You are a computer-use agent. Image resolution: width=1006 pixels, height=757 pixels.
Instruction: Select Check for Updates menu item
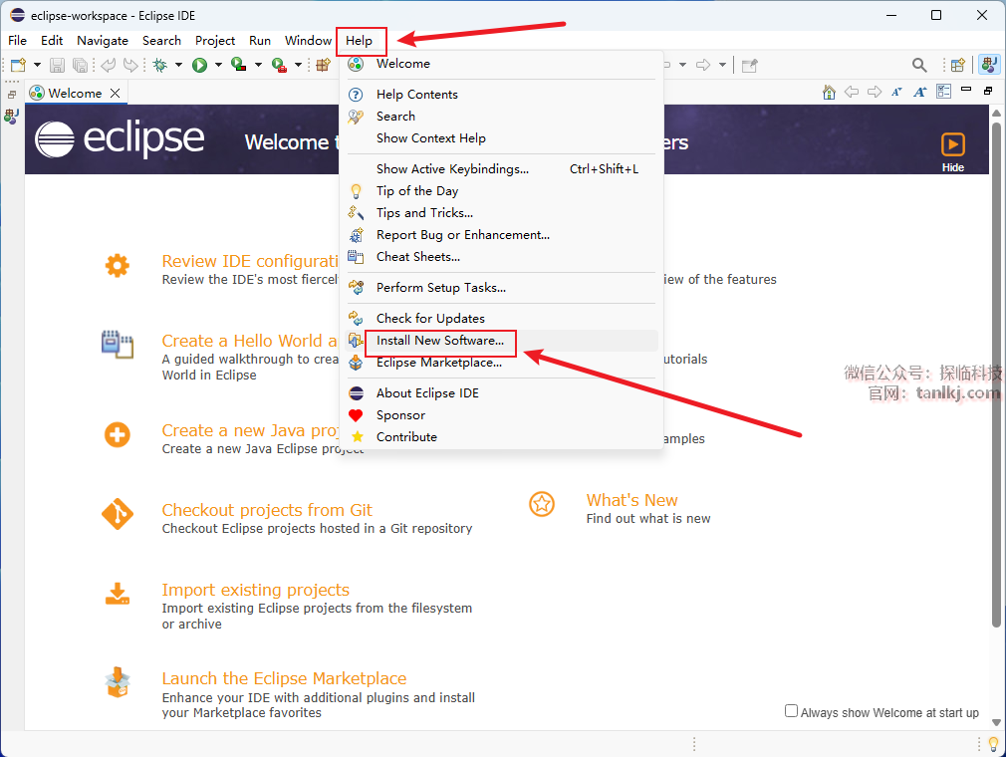click(430, 319)
